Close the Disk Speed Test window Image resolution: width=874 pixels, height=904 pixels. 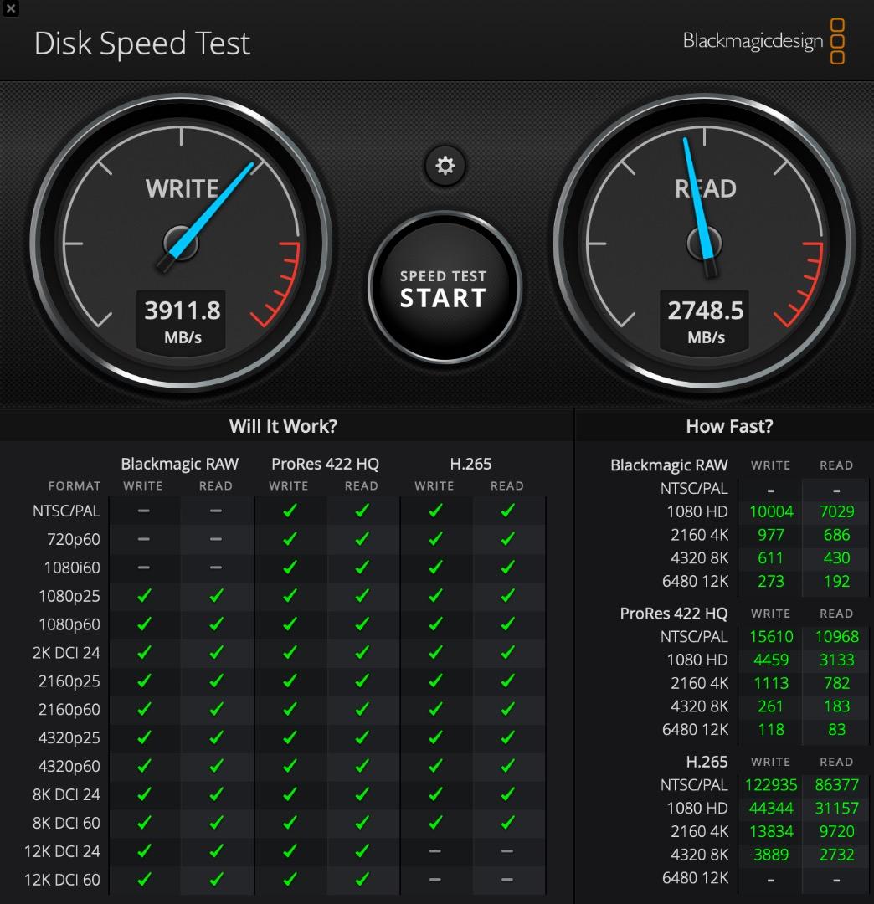(10, 8)
